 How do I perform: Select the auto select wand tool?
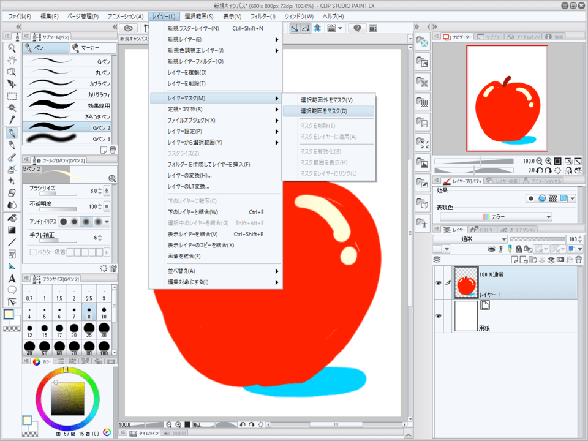tap(12, 108)
